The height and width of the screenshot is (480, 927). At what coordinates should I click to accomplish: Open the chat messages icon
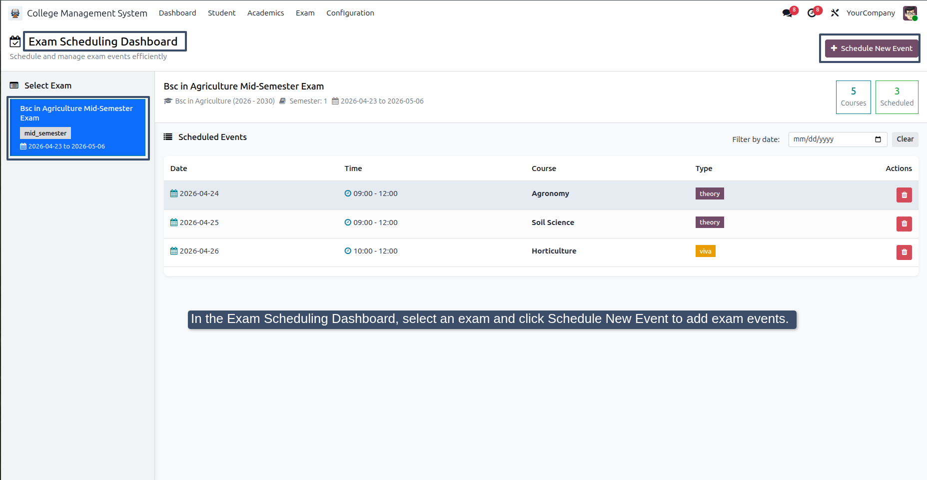tap(788, 13)
